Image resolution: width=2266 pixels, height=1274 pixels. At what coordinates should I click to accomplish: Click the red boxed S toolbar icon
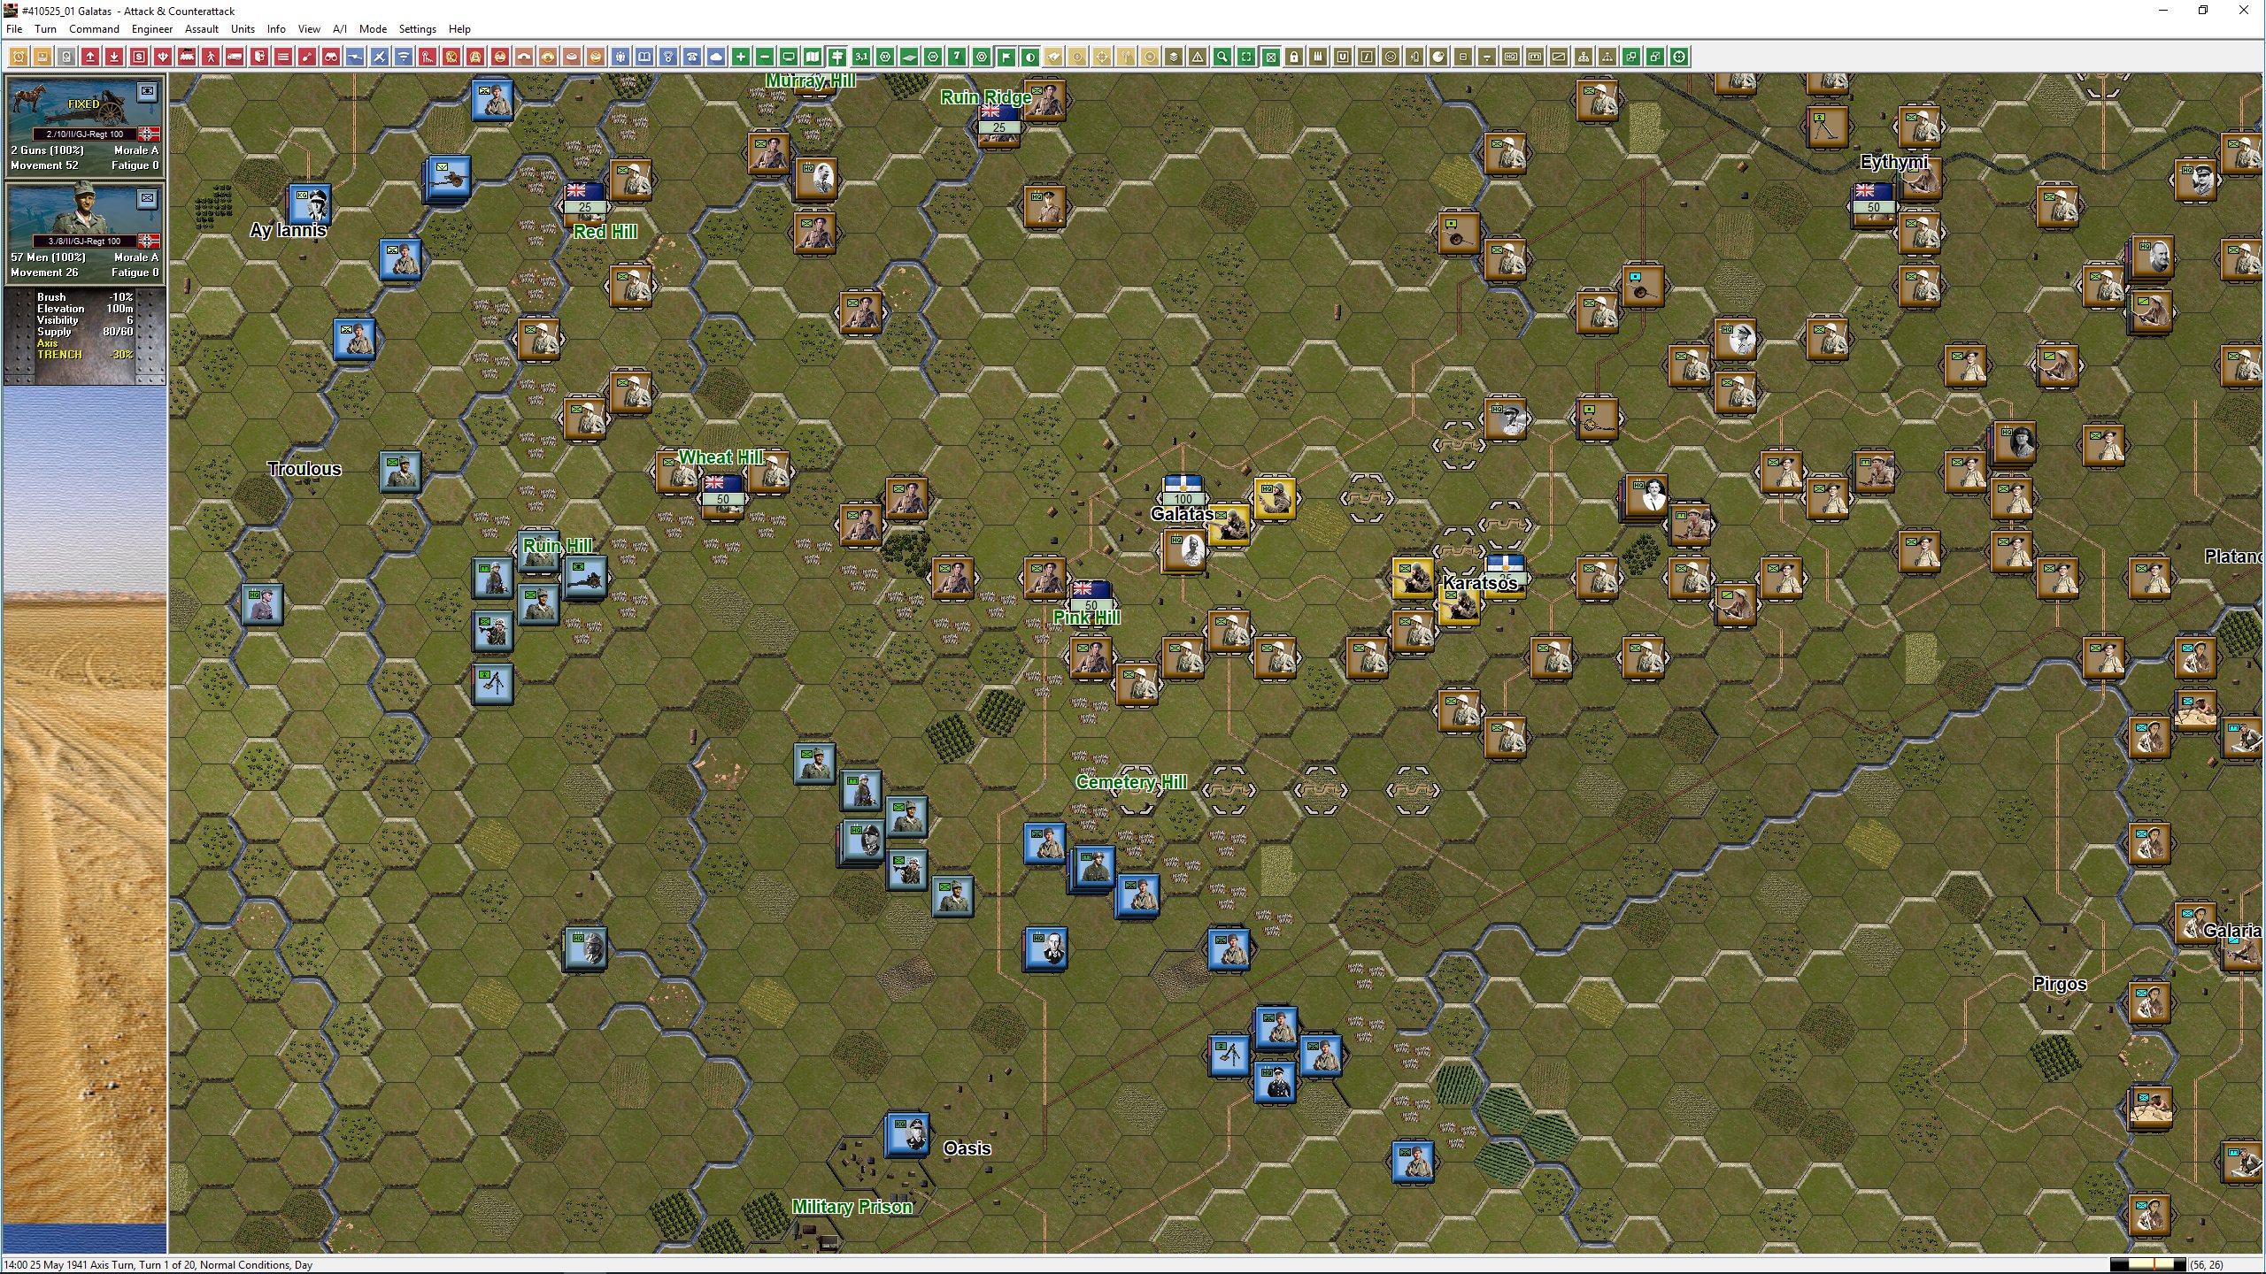(139, 58)
